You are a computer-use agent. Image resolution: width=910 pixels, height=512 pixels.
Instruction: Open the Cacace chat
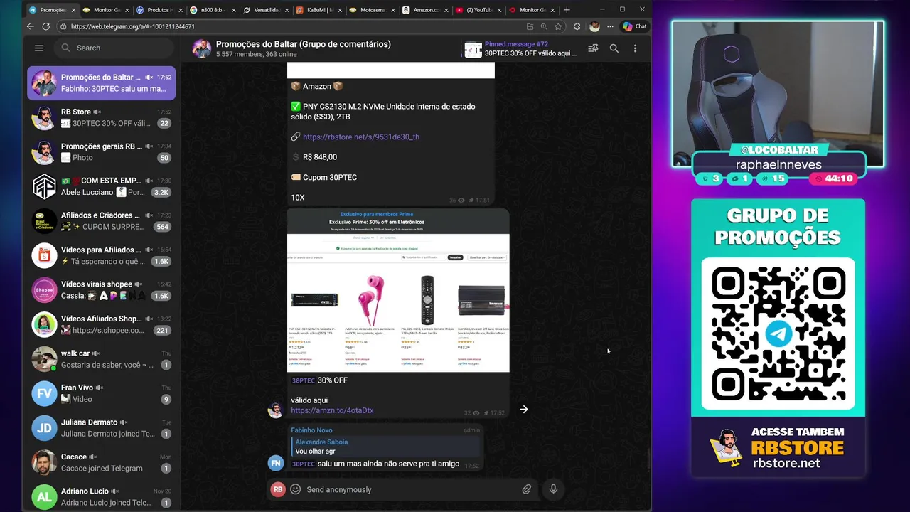pyautogui.click(x=101, y=462)
